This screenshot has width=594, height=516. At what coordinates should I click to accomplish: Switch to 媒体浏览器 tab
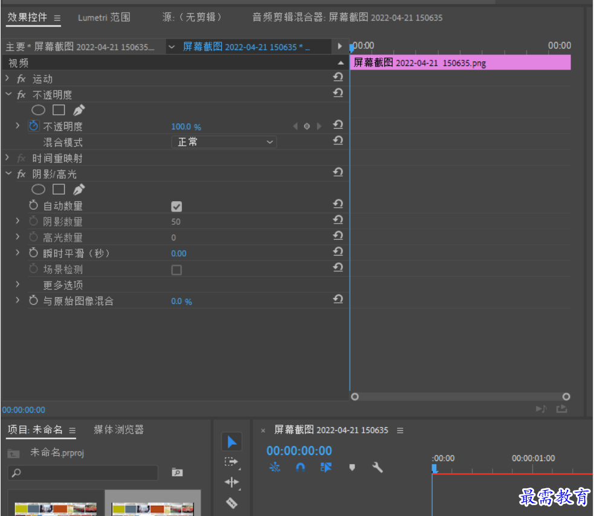[118, 430]
